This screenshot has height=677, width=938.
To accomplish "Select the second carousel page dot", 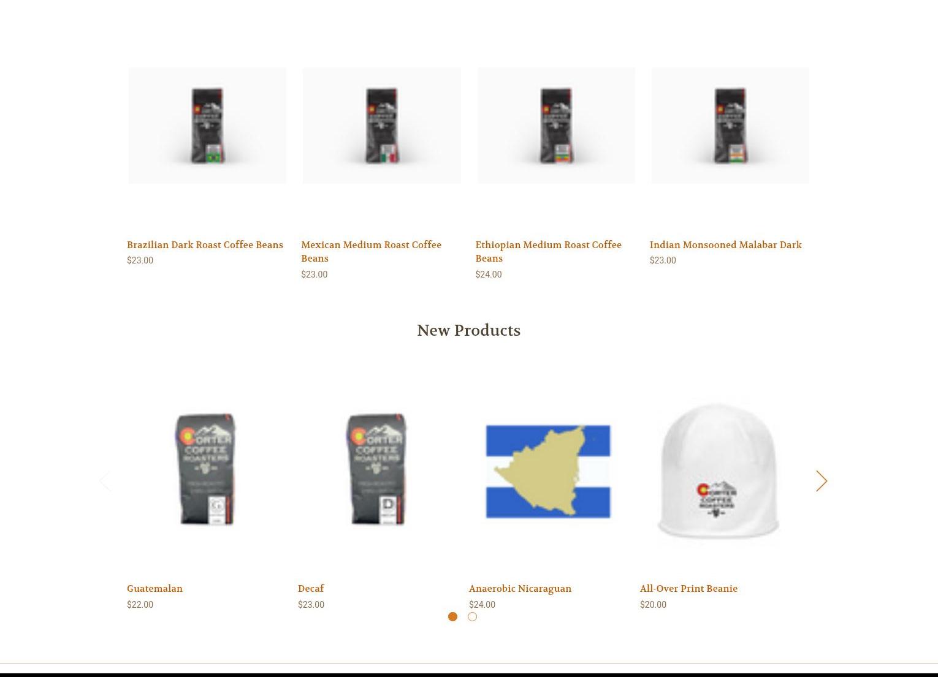I will point(472,616).
